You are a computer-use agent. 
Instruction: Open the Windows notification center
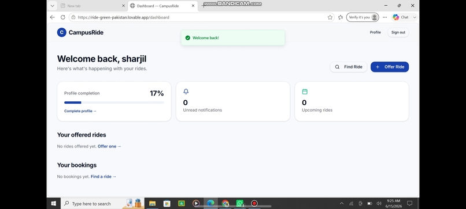coord(409,203)
